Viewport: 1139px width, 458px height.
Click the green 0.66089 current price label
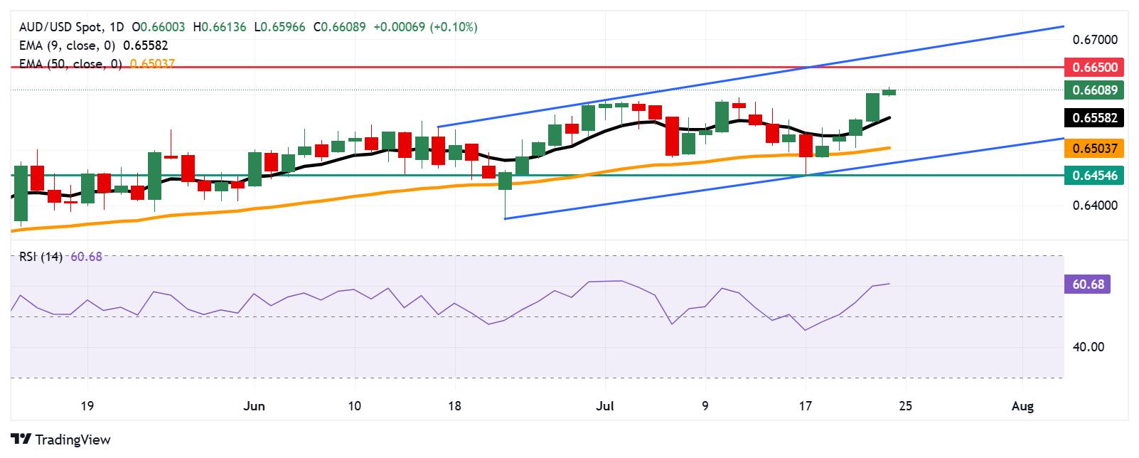[x=1093, y=90]
